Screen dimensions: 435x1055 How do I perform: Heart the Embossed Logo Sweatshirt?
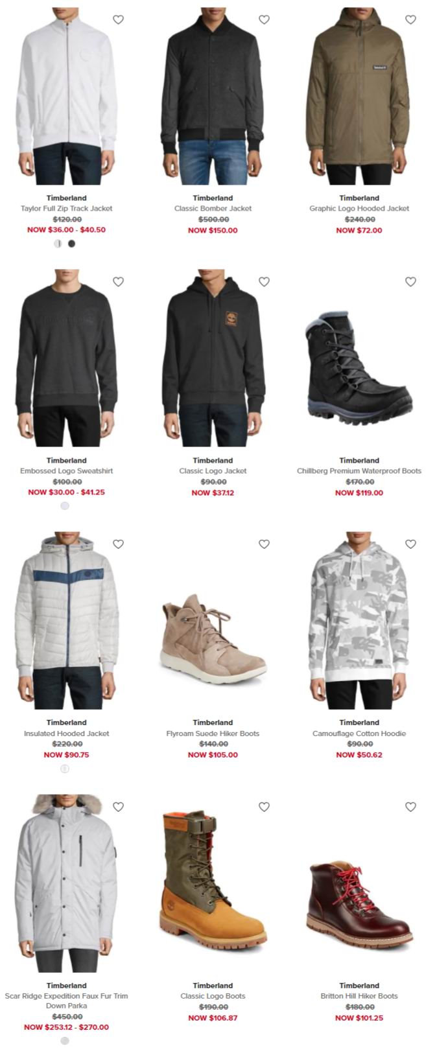coord(118,281)
